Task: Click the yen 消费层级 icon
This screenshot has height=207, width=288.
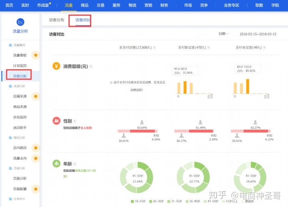Action: tap(56, 66)
